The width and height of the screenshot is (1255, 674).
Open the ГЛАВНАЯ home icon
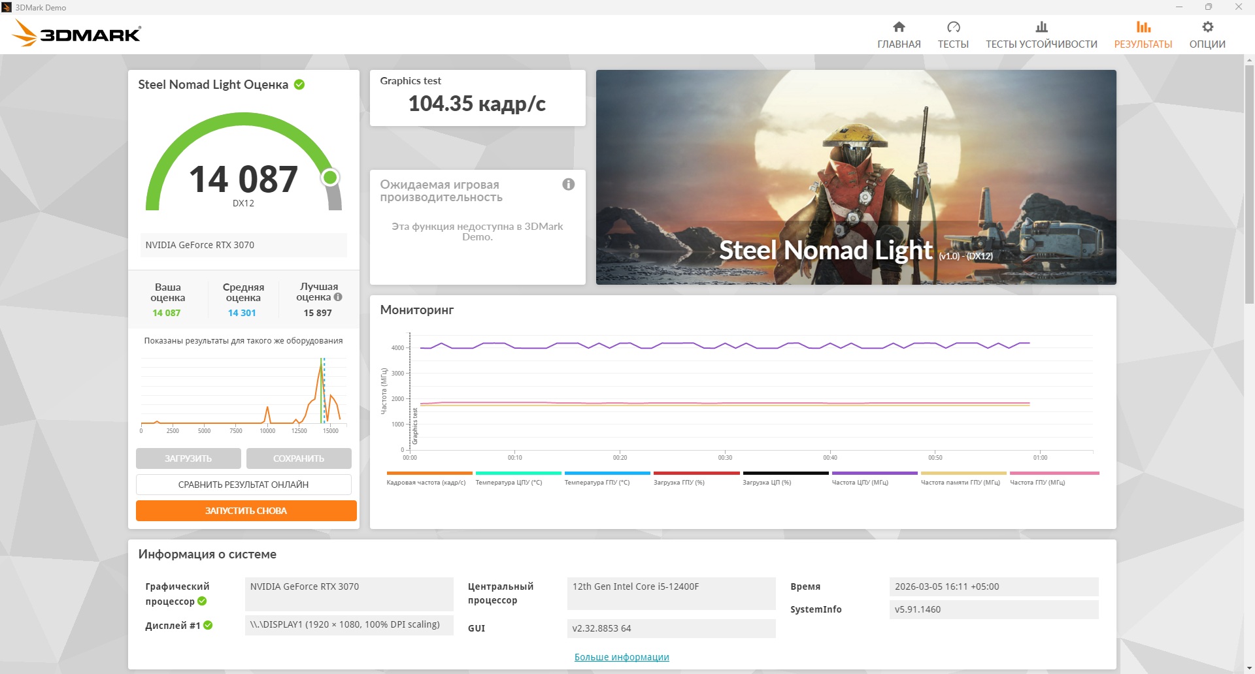[899, 27]
